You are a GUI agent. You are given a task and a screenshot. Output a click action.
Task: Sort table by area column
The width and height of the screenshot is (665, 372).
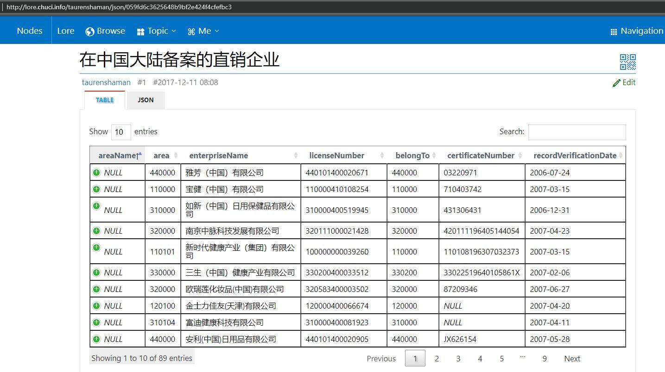click(163, 155)
